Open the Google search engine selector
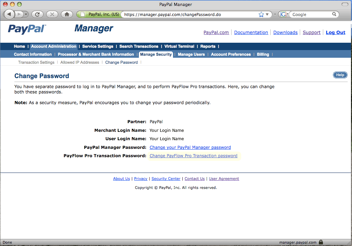The width and height of the screenshot is (352, 246). (x=284, y=15)
